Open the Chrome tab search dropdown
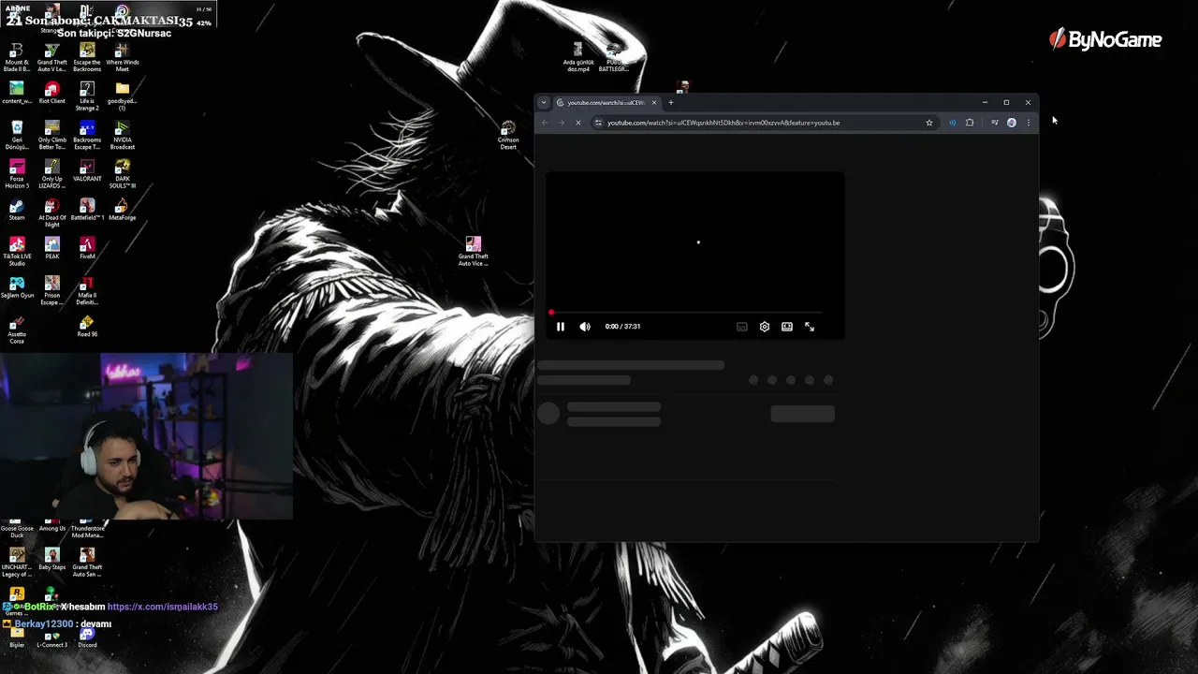The height and width of the screenshot is (674, 1198). (x=544, y=103)
